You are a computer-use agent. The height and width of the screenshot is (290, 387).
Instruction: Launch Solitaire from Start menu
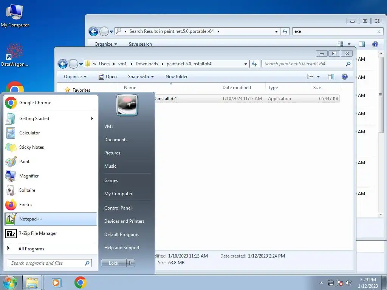click(x=51, y=190)
